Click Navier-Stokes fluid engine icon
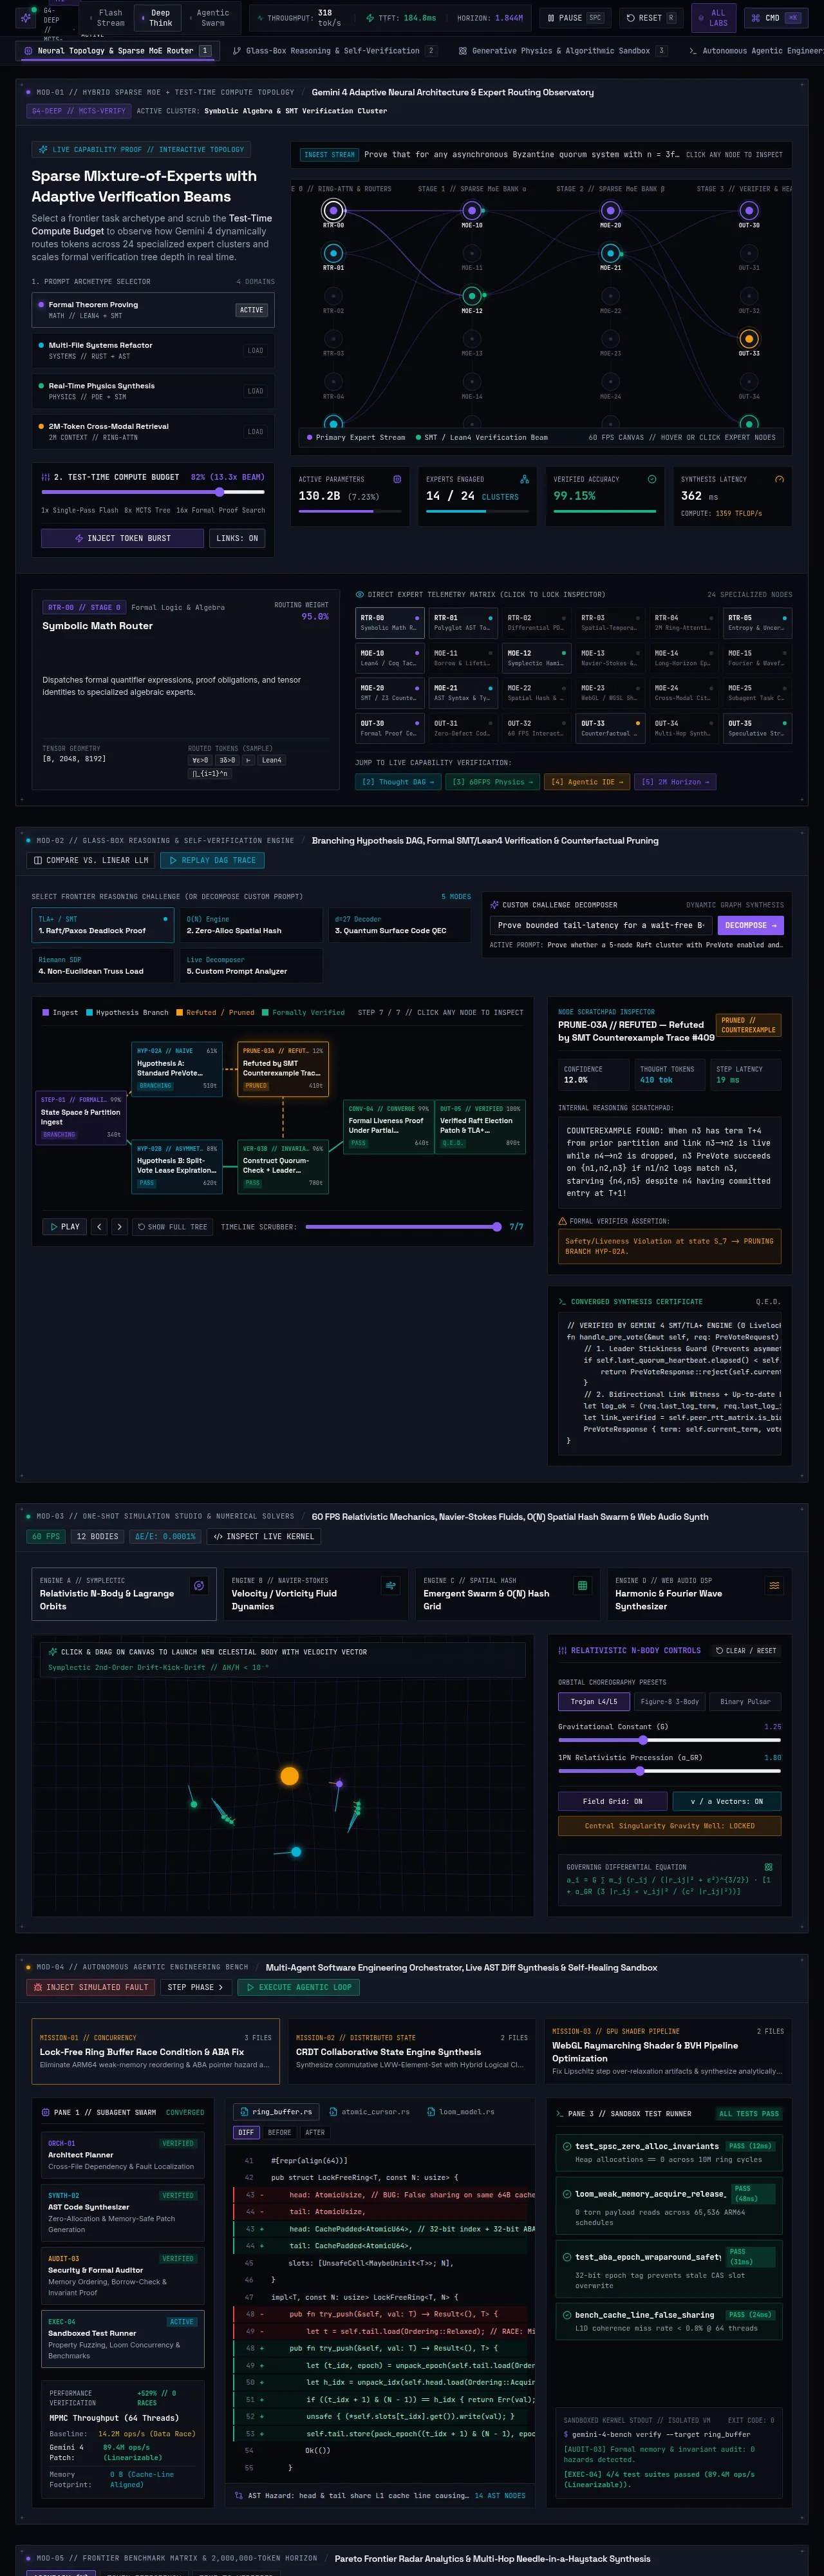 click(391, 1585)
